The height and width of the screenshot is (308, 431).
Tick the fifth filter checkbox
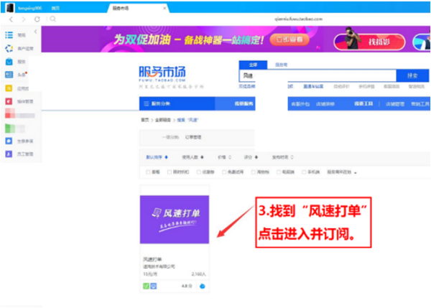pos(254,172)
